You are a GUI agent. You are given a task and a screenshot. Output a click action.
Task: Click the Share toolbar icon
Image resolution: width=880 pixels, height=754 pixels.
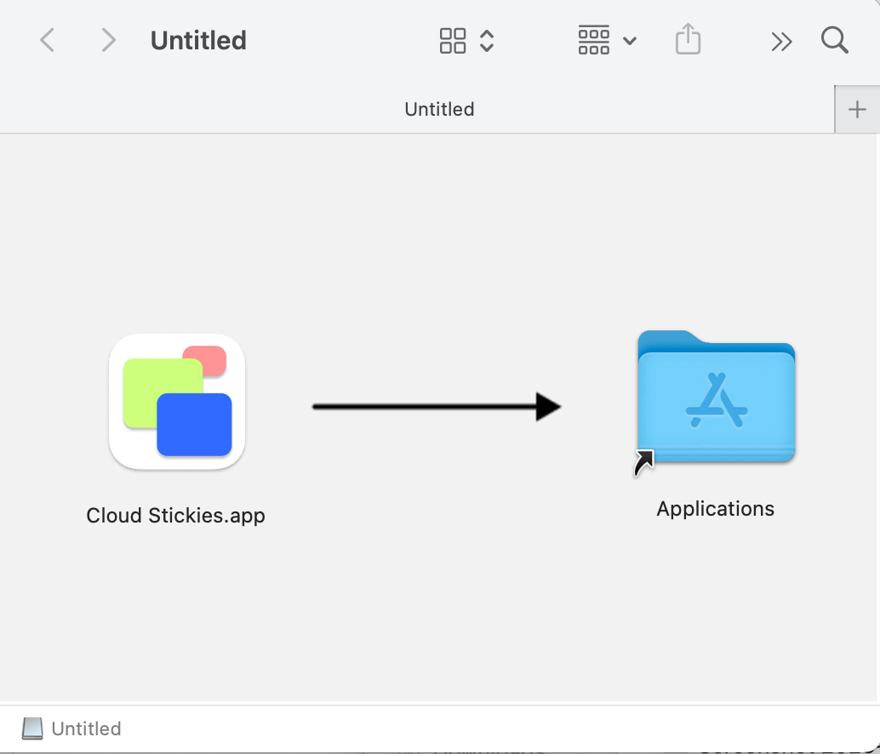coord(688,38)
